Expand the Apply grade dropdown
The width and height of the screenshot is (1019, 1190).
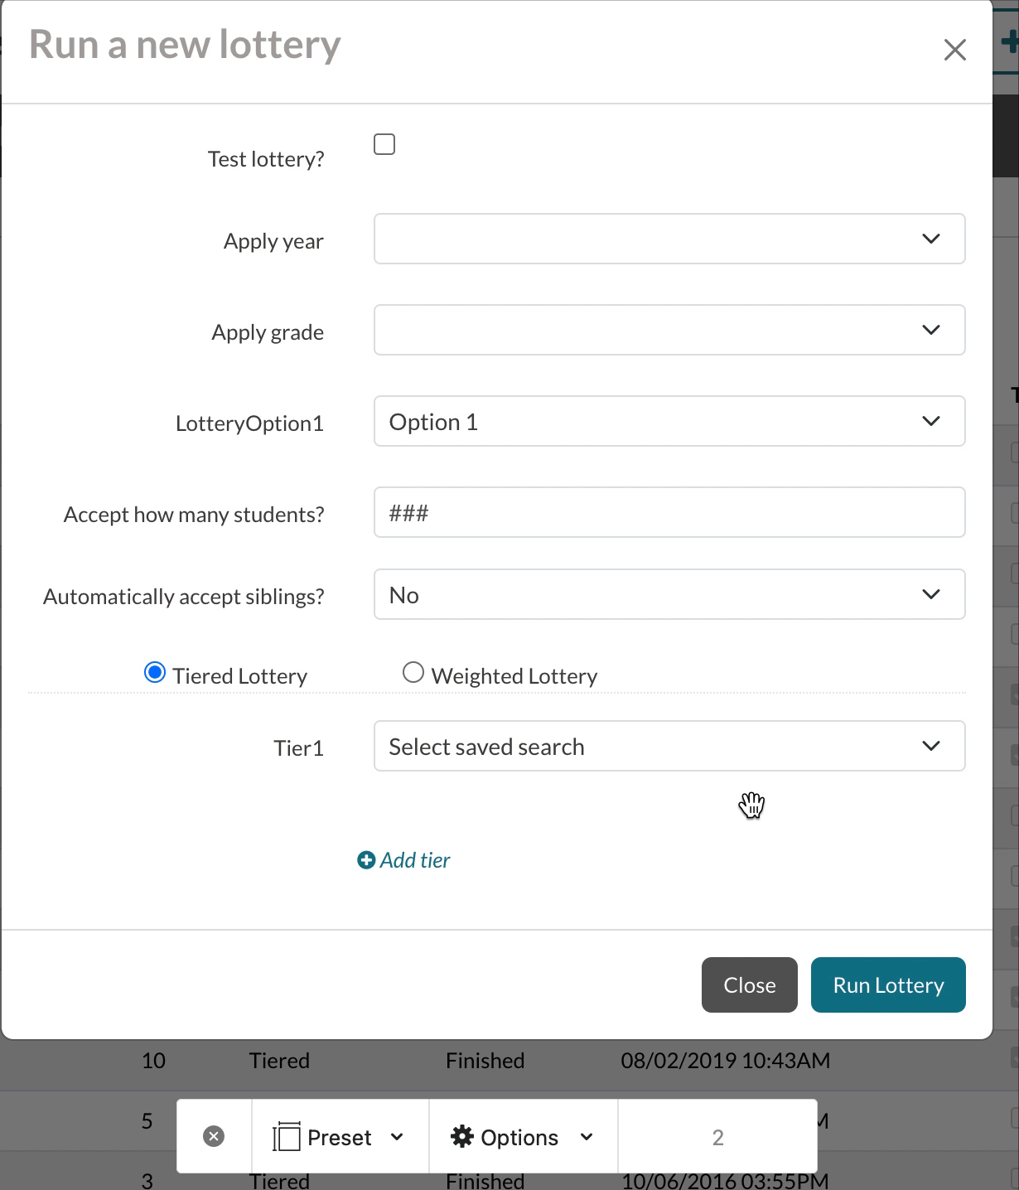coord(669,330)
